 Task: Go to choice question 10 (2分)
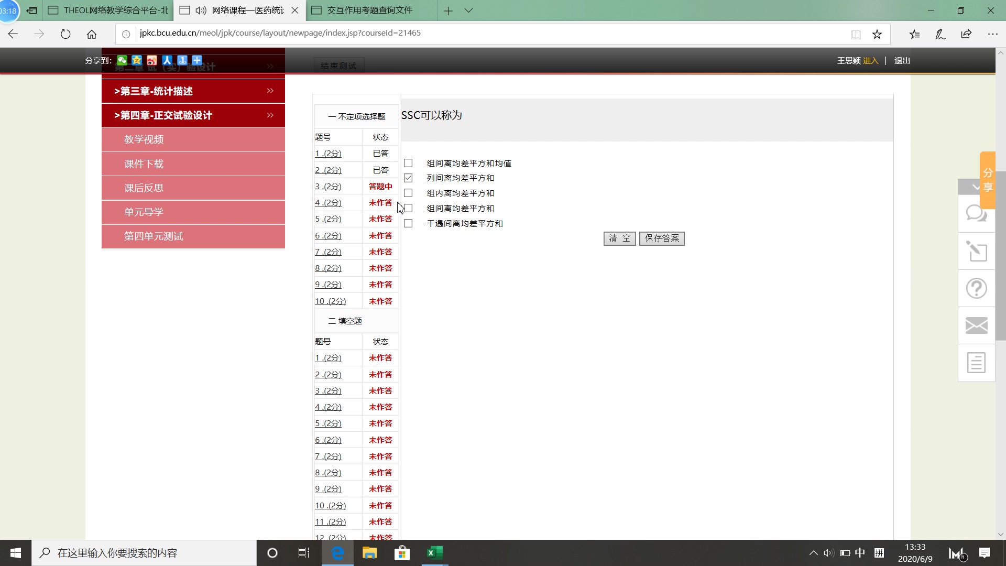(330, 301)
